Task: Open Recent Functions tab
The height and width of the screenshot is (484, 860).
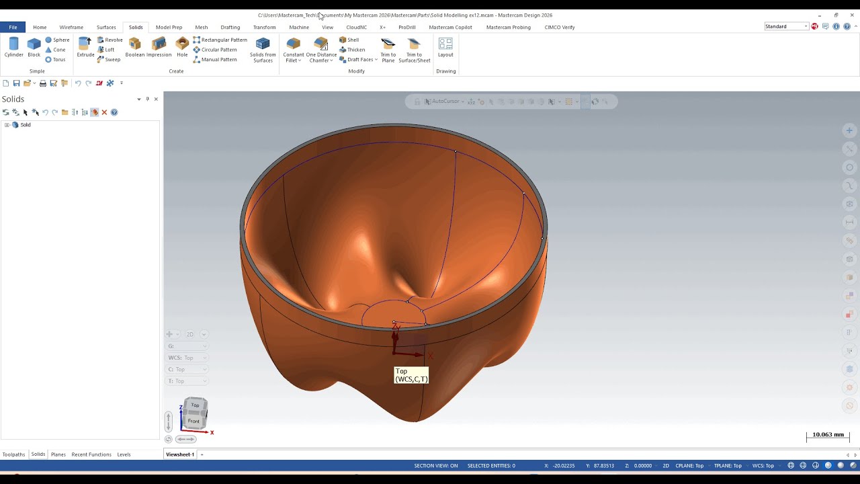Action: pos(91,454)
